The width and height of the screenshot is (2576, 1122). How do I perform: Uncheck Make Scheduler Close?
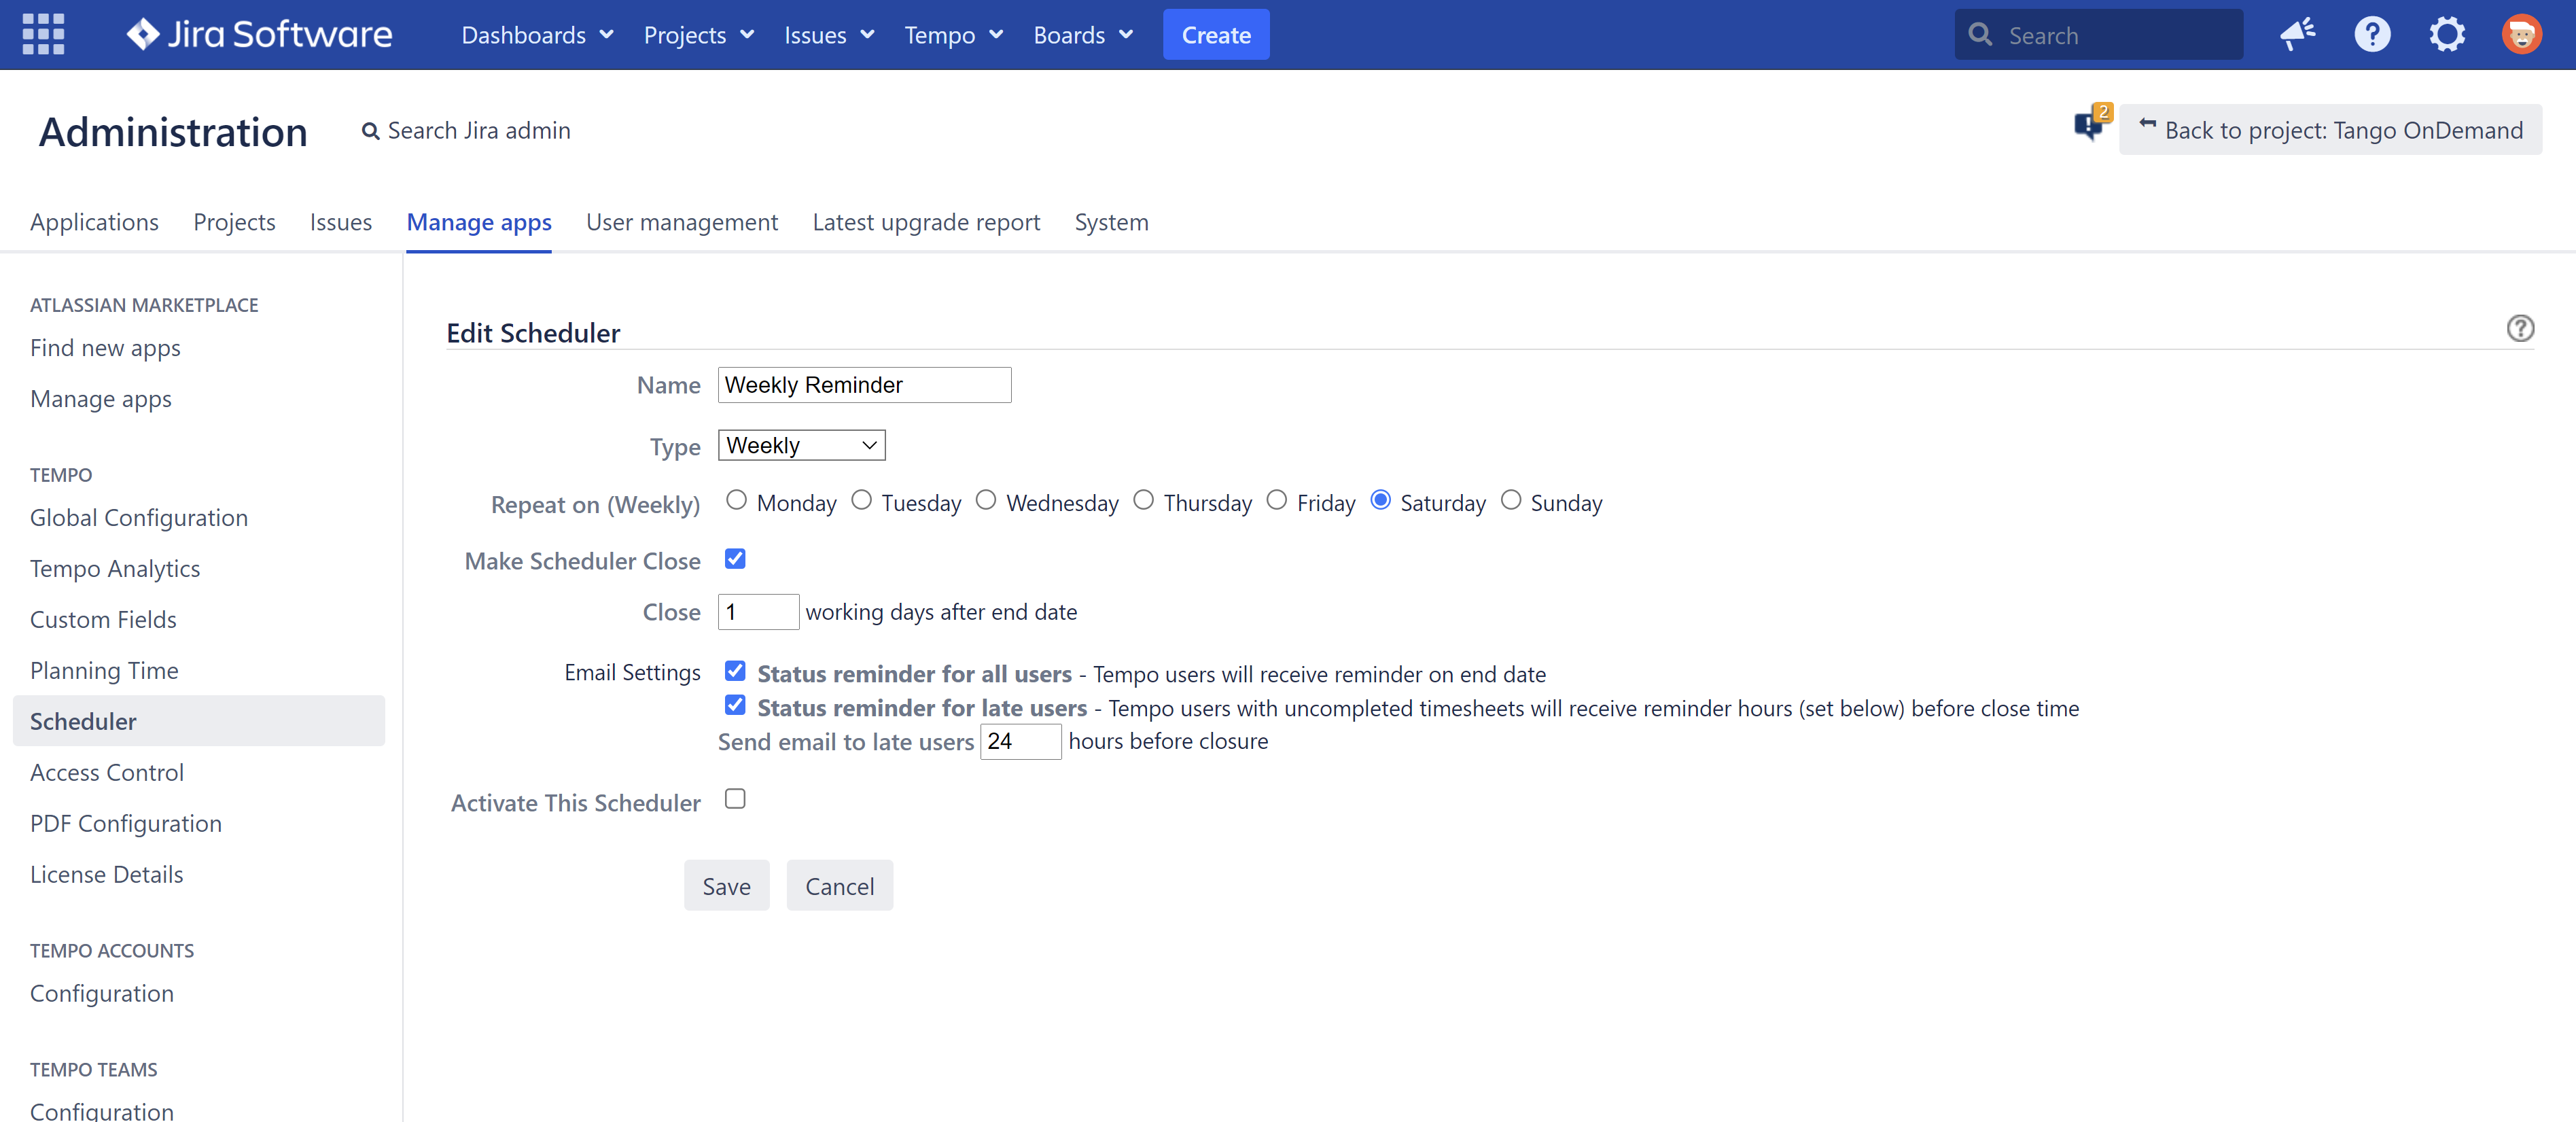point(736,559)
